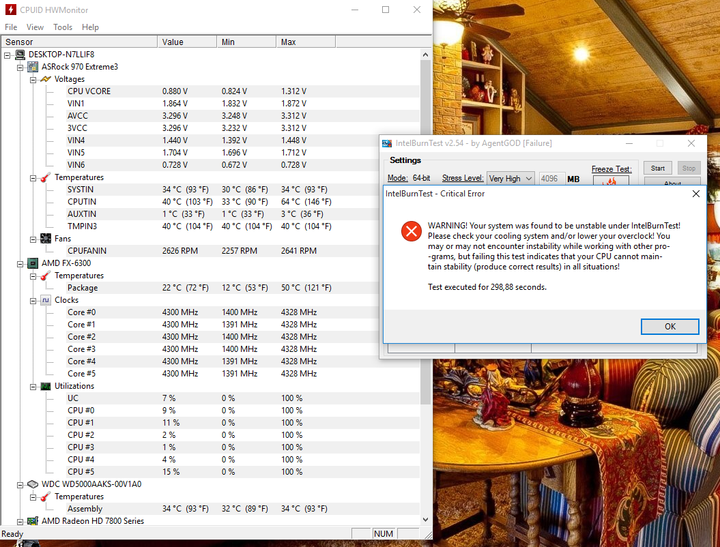Collapse the AMD FX-6300 node
720x547 pixels.
pos(20,264)
